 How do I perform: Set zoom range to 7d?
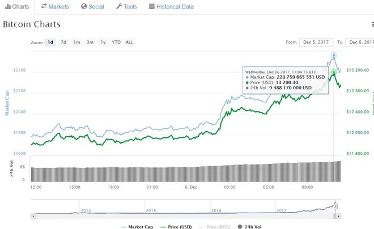click(x=63, y=42)
